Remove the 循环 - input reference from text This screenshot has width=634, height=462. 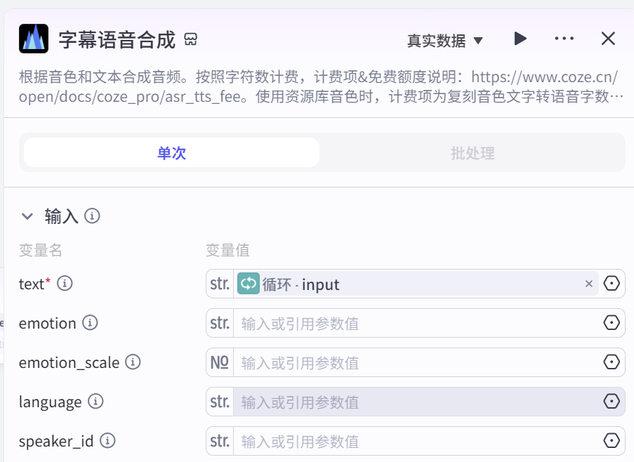pos(588,284)
